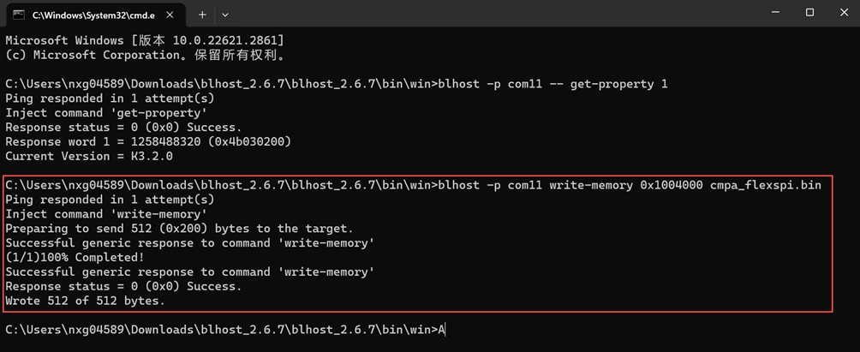Viewport: 860px width, 352px height.
Task: Click the '(1/1)100% Completed!' progress line
Action: pos(74,258)
